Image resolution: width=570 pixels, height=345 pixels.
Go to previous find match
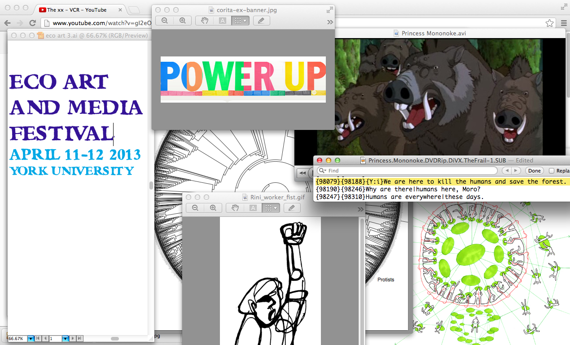click(x=506, y=171)
